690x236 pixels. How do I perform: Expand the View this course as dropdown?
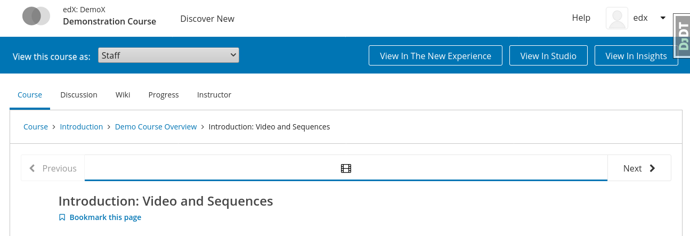[x=168, y=55]
